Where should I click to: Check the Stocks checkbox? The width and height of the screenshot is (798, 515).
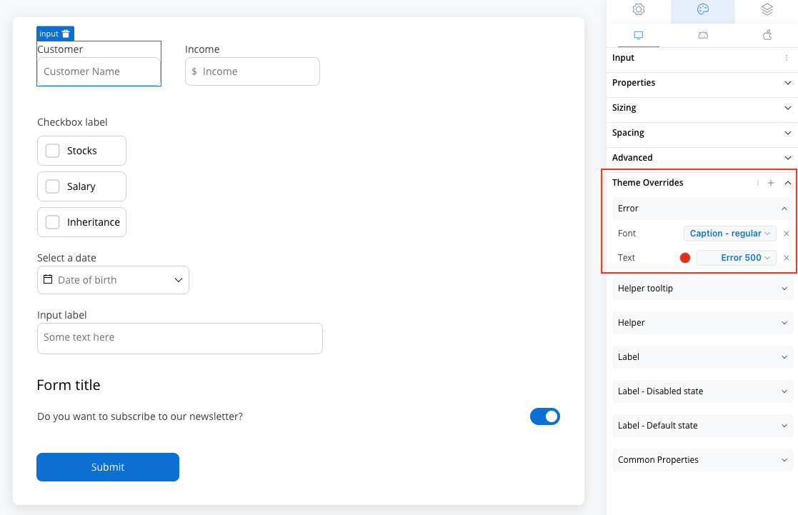click(52, 151)
